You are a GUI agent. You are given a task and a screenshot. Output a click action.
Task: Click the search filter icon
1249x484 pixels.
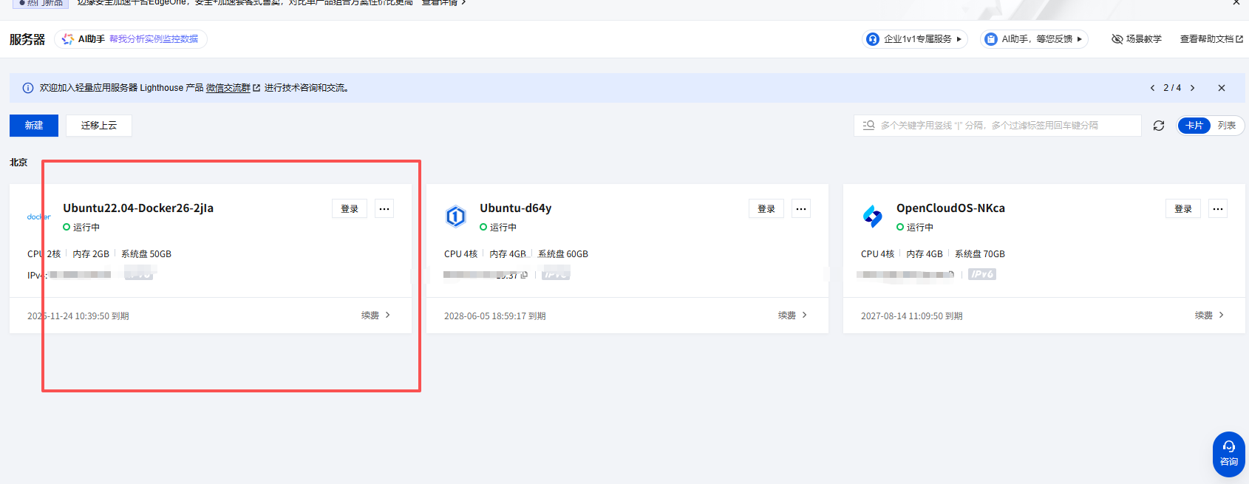869,126
